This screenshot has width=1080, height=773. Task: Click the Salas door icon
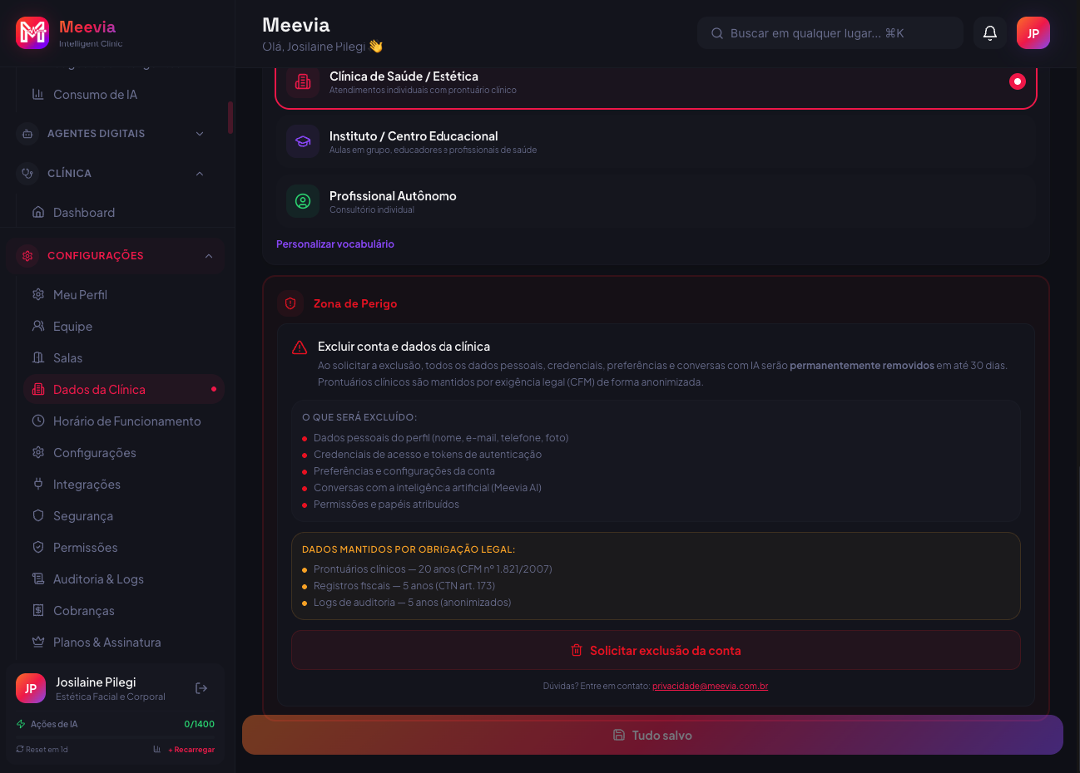pos(37,357)
